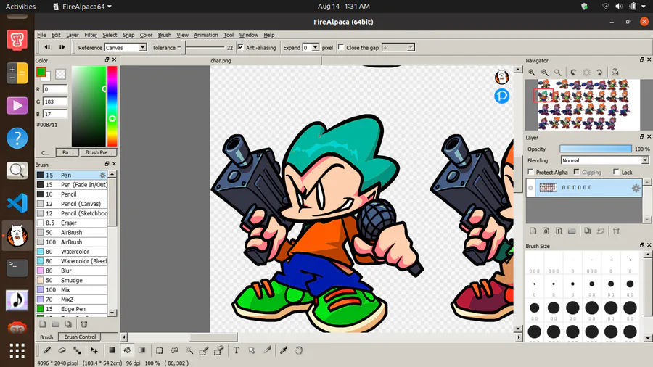The image size is (653, 367).
Task: Rotate view left in Navigator
Action: (x=573, y=73)
